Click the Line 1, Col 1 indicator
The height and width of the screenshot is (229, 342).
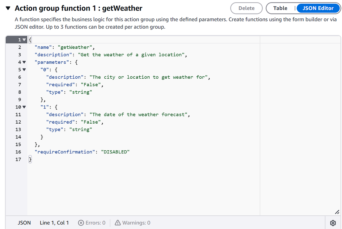pyautogui.click(x=54, y=223)
